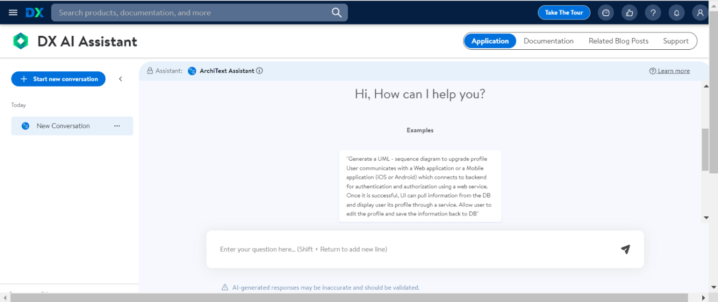Open the Support tab
The height and width of the screenshot is (302, 718).
(x=675, y=41)
